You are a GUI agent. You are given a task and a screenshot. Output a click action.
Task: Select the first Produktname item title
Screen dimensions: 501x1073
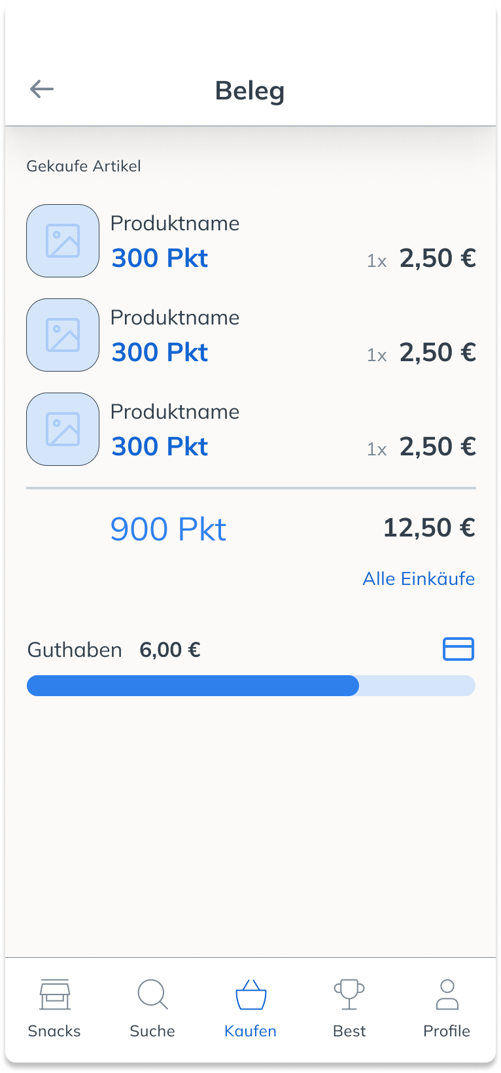[175, 224]
